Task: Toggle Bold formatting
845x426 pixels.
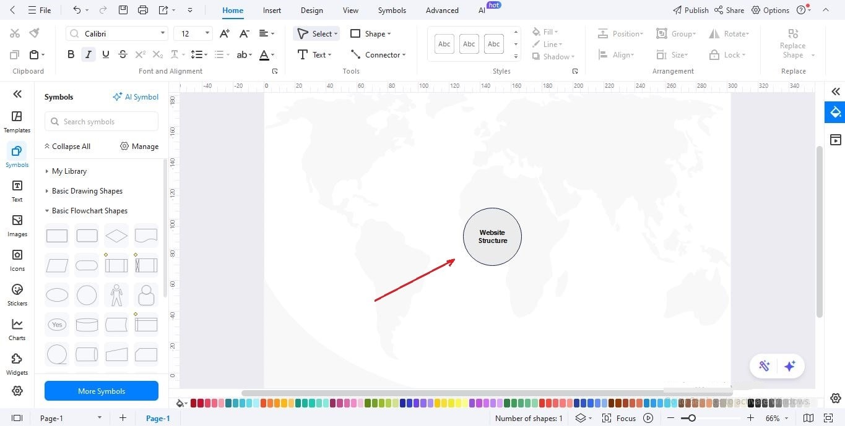Action: click(71, 54)
